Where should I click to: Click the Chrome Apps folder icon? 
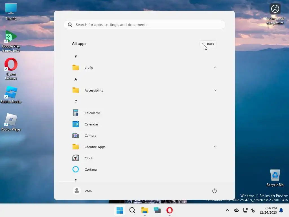pos(76,147)
